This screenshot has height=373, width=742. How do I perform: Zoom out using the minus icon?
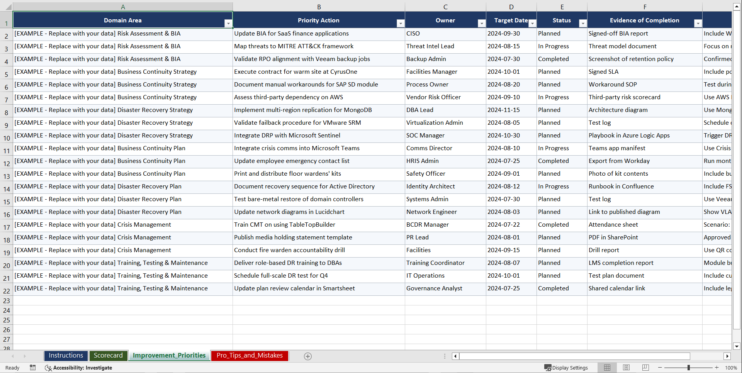coord(659,368)
